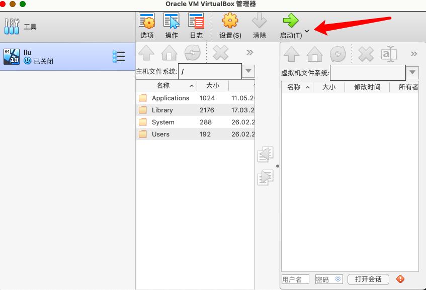Click the 操作 (Operations) toolbar icon
This screenshot has width=426, height=290.
171,21
